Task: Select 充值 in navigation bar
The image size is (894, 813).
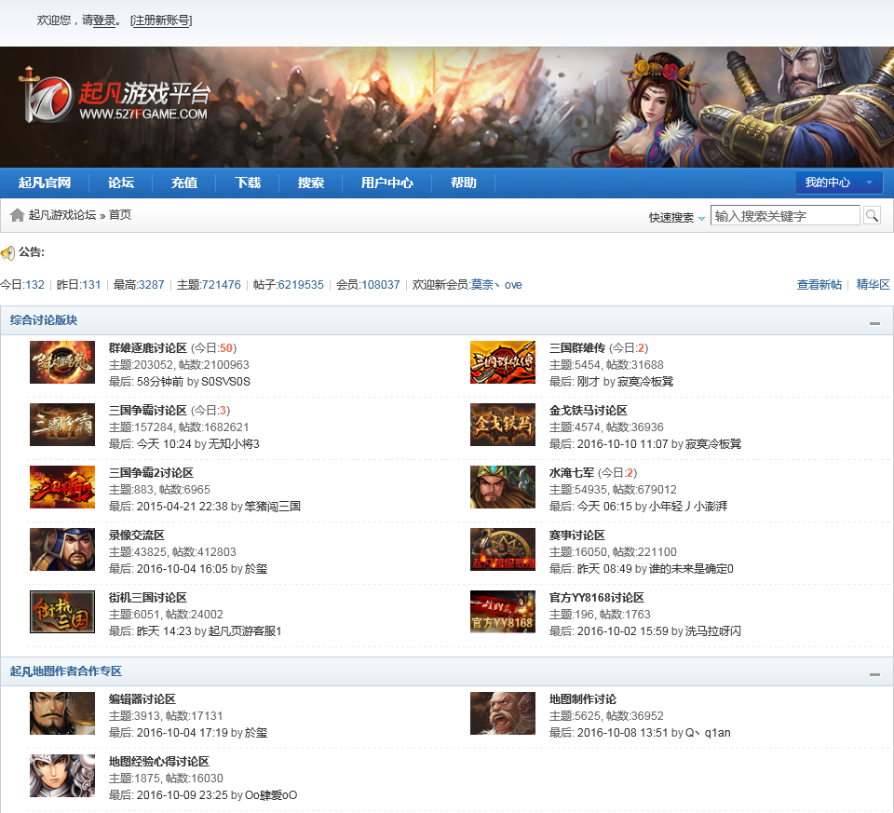Action: point(184,183)
